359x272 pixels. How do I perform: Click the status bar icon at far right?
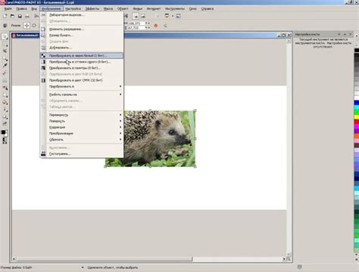[x=300, y=267]
